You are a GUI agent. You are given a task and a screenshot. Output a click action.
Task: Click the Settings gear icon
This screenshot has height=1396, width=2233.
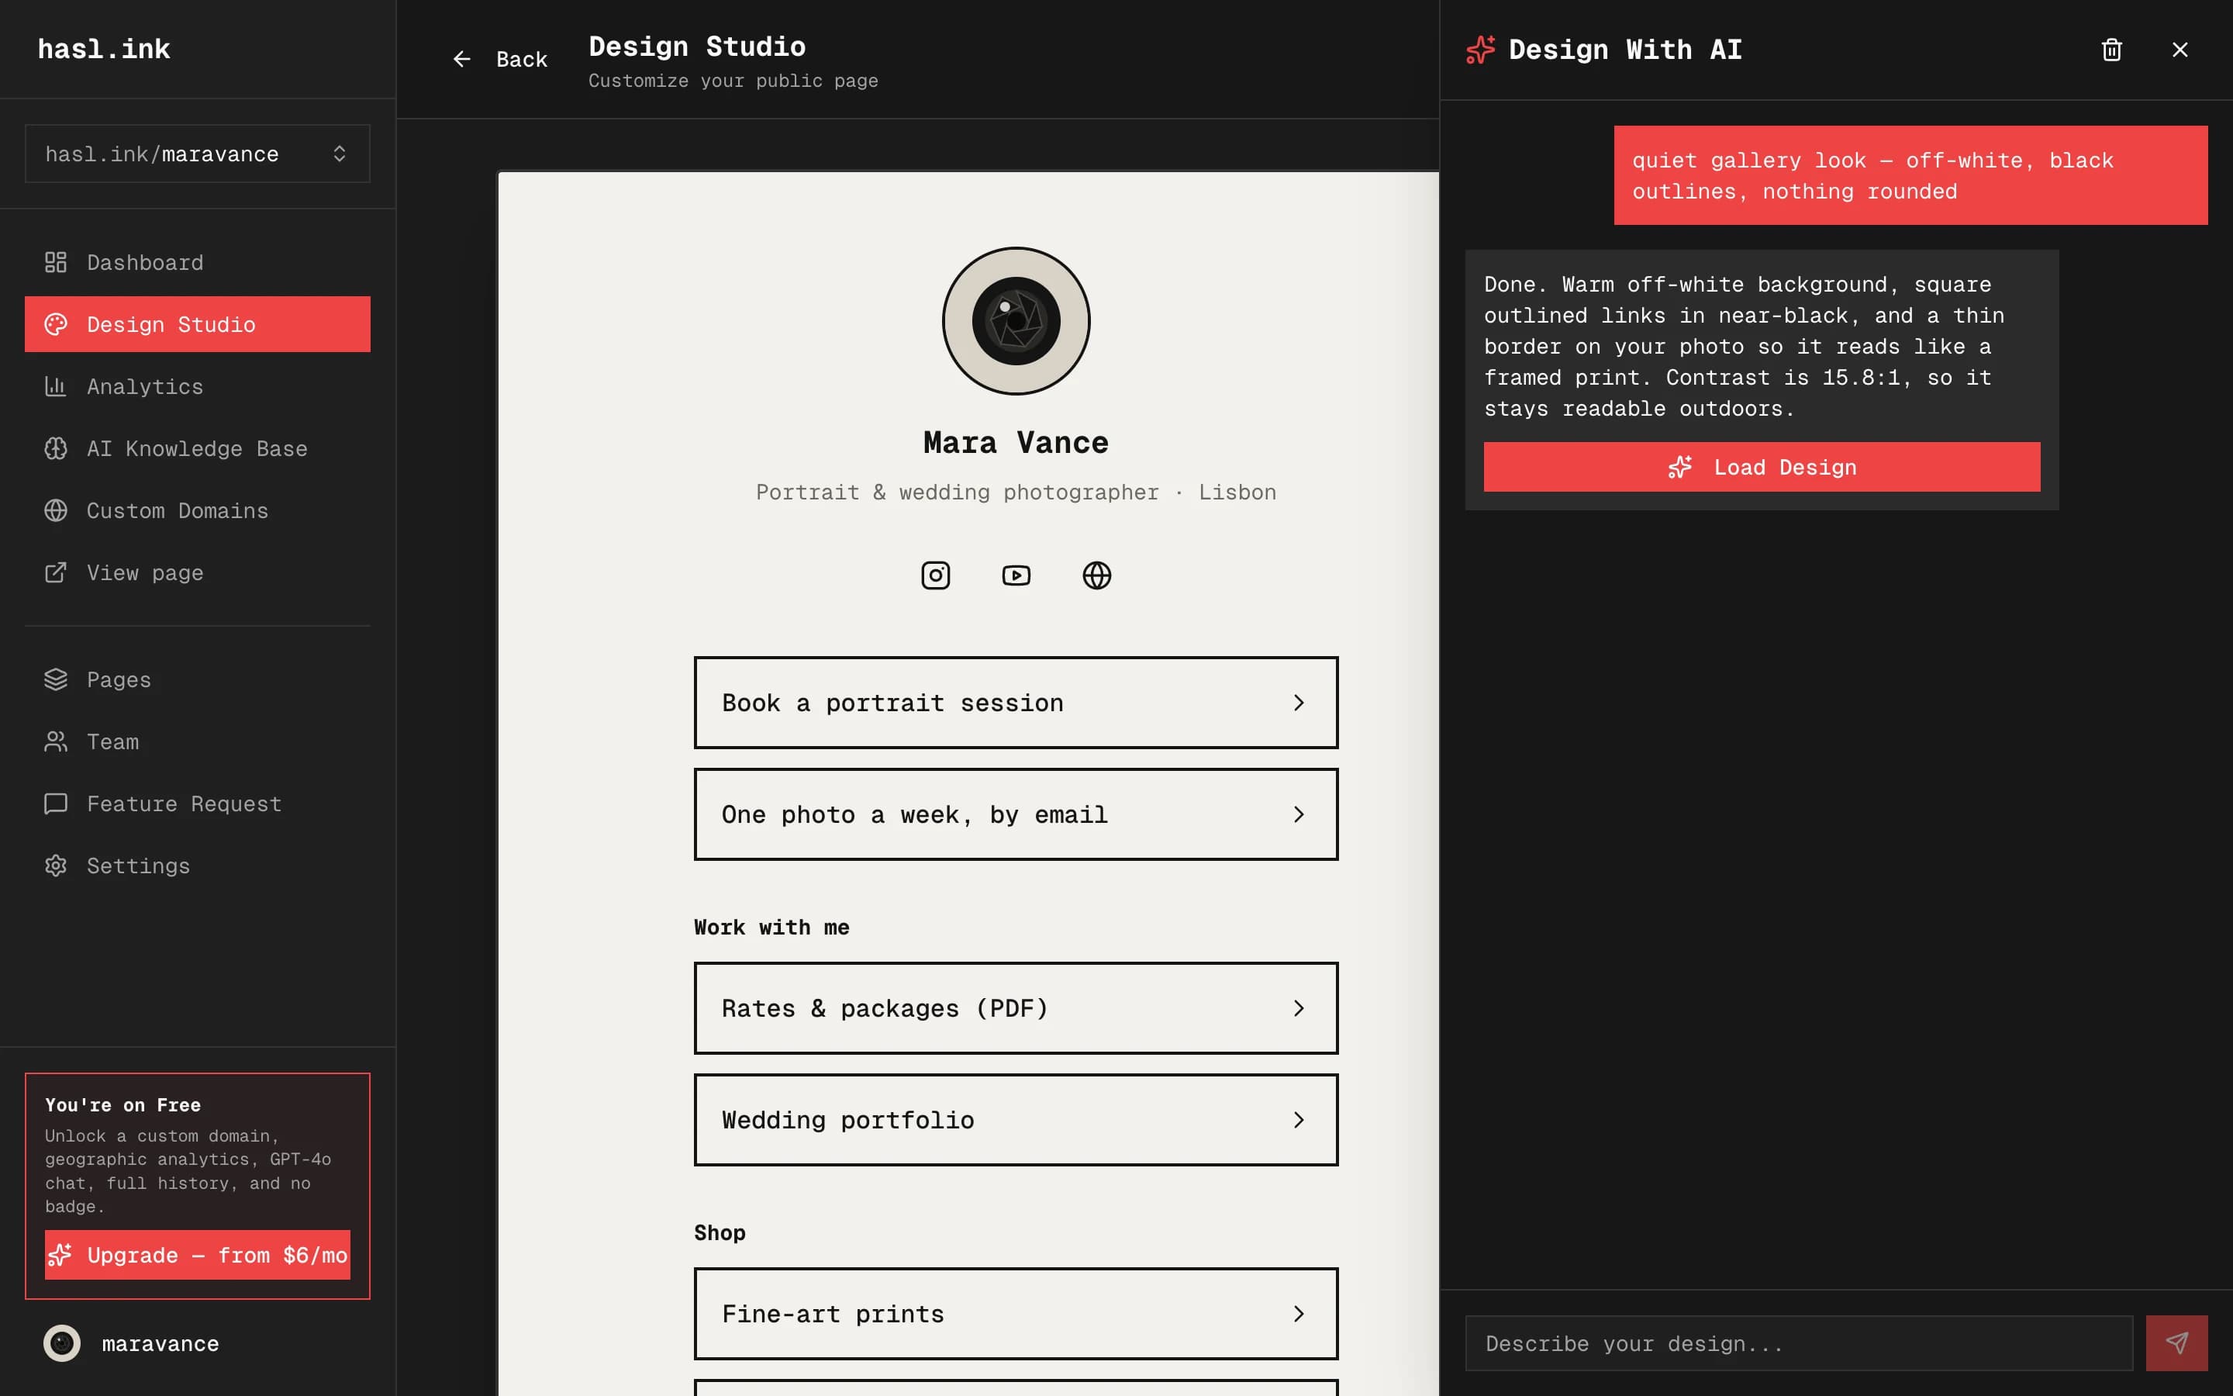pos(55,865)
